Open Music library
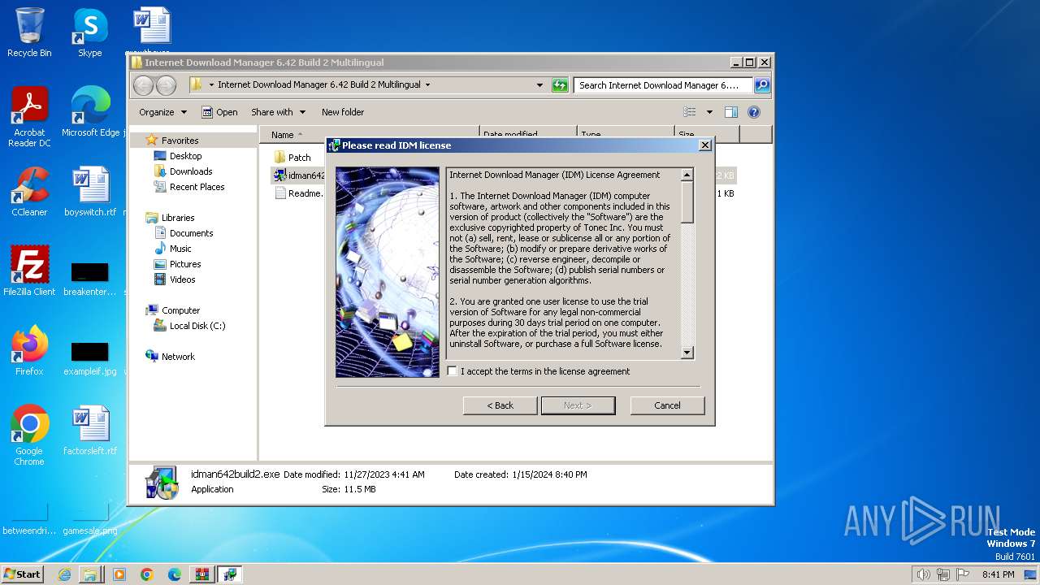 (180, 249)
